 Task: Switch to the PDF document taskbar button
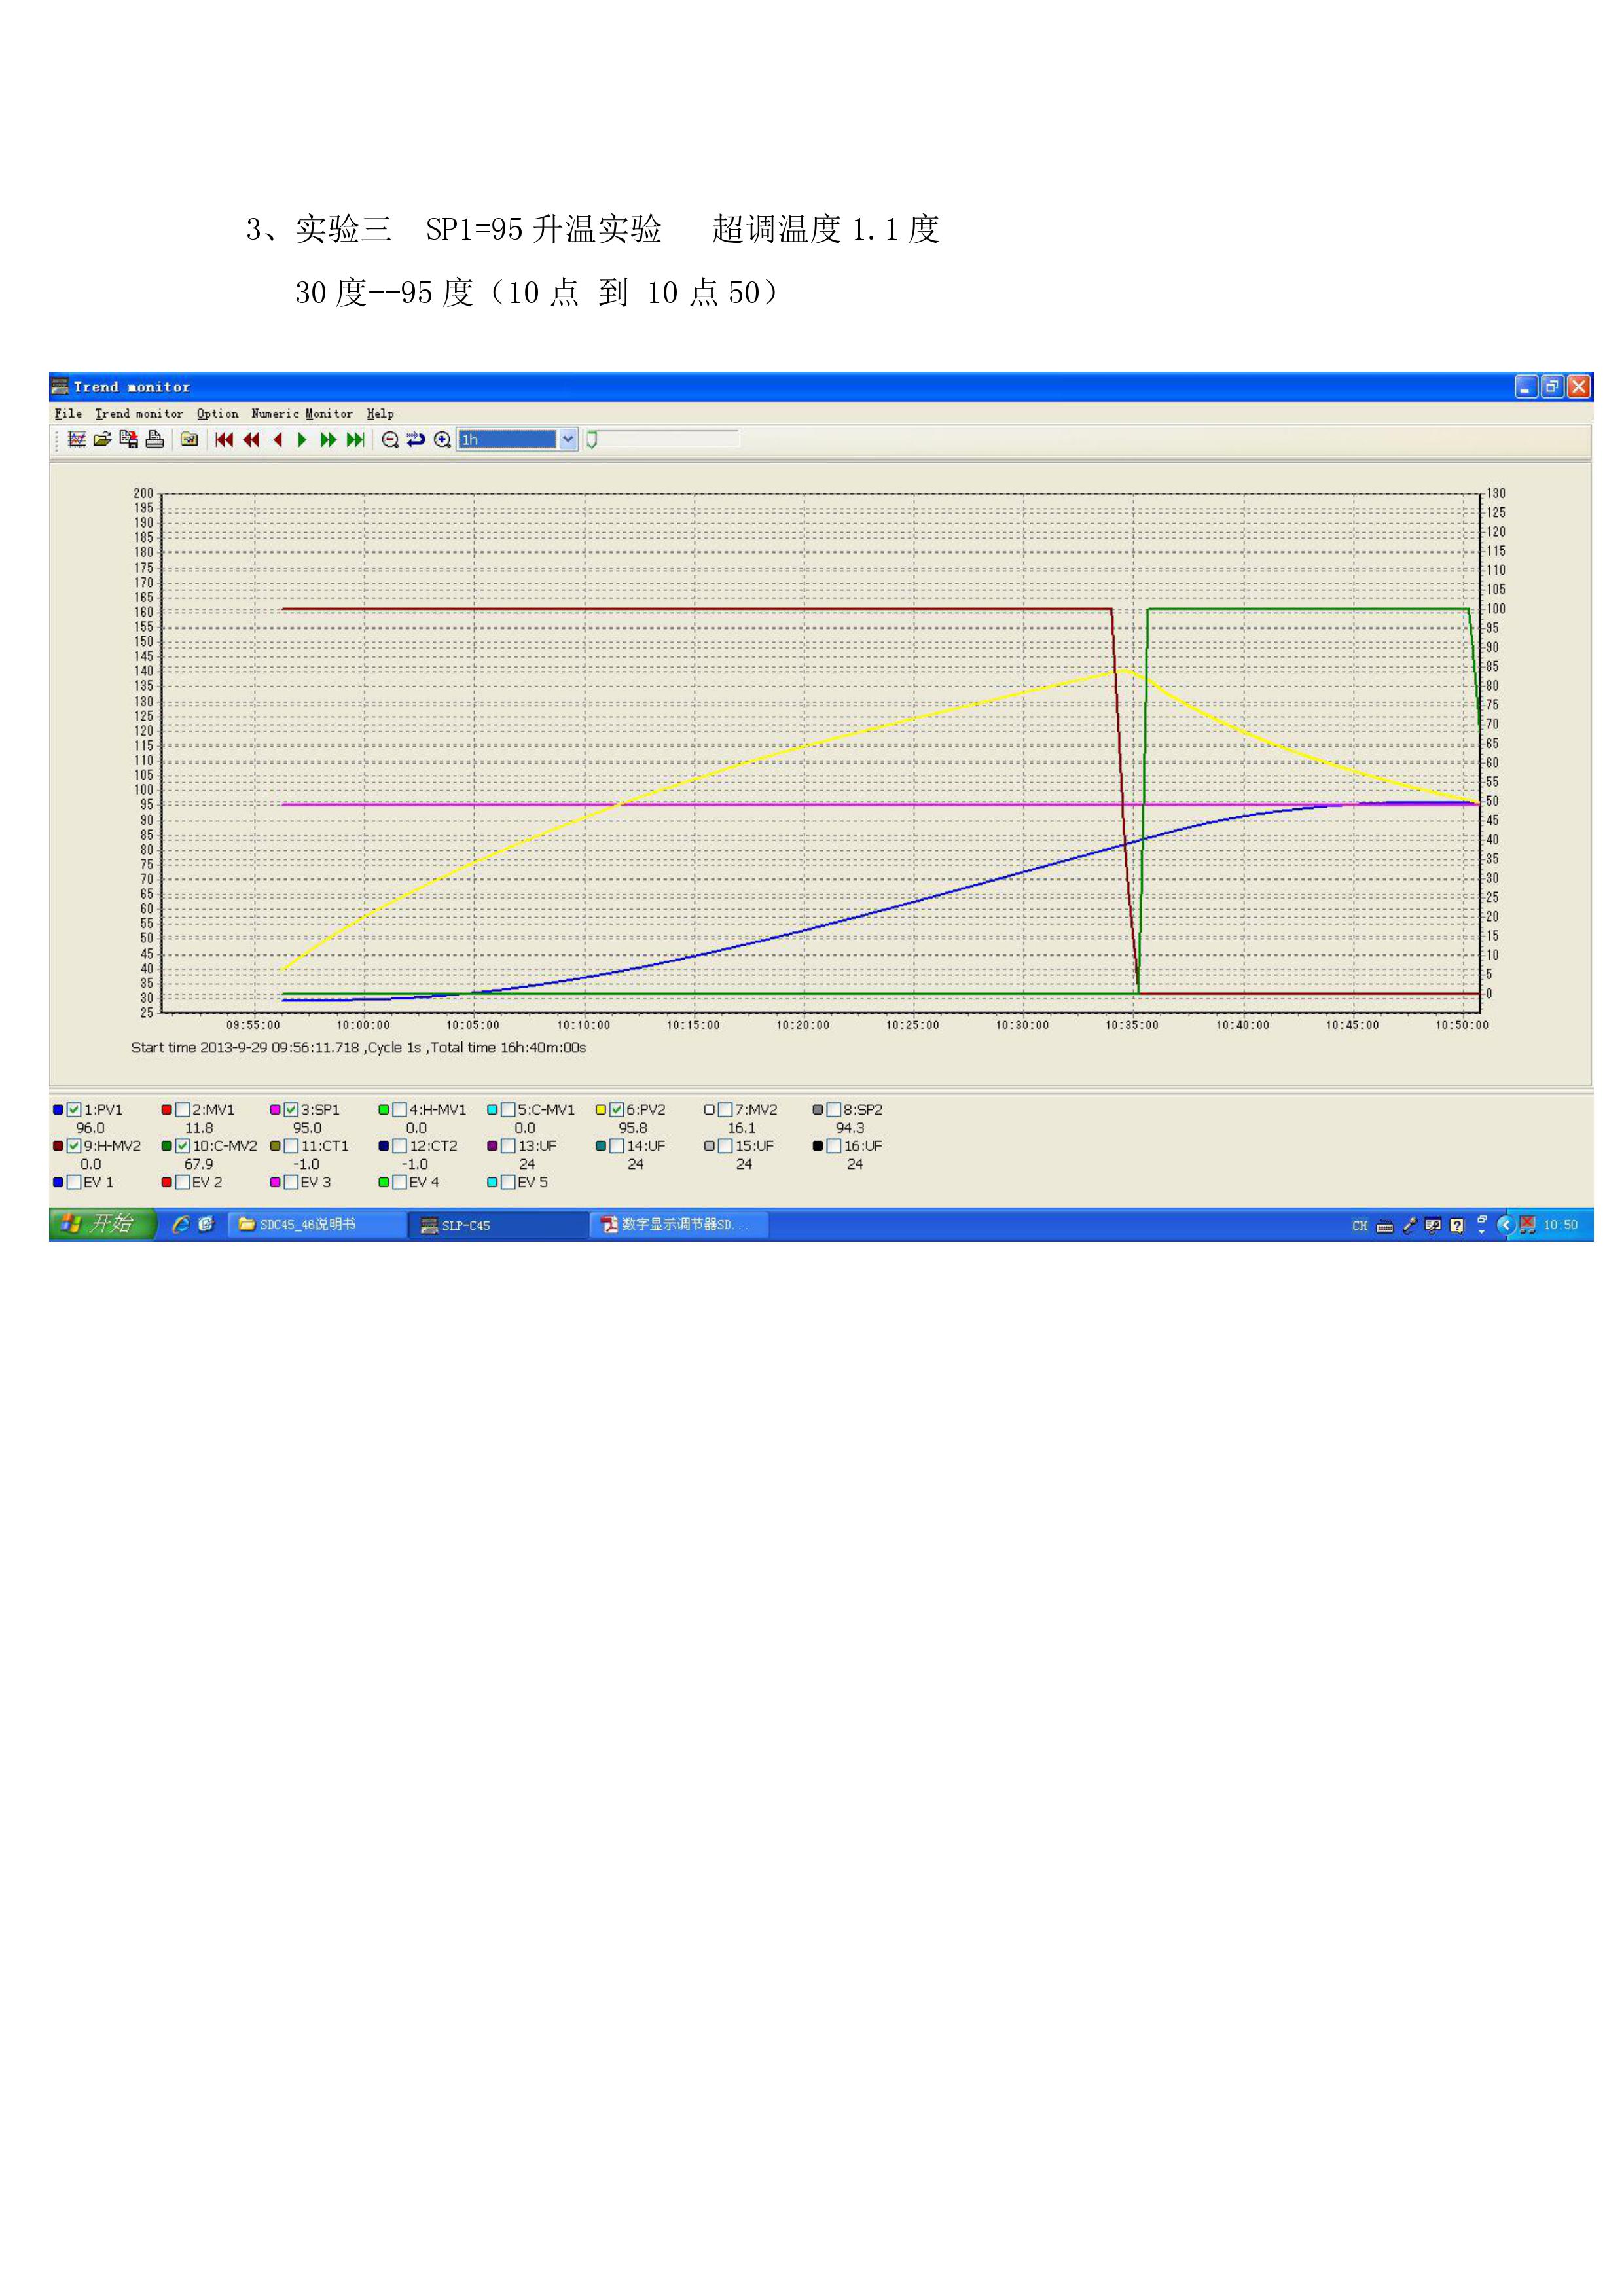tap(679, 1225)
